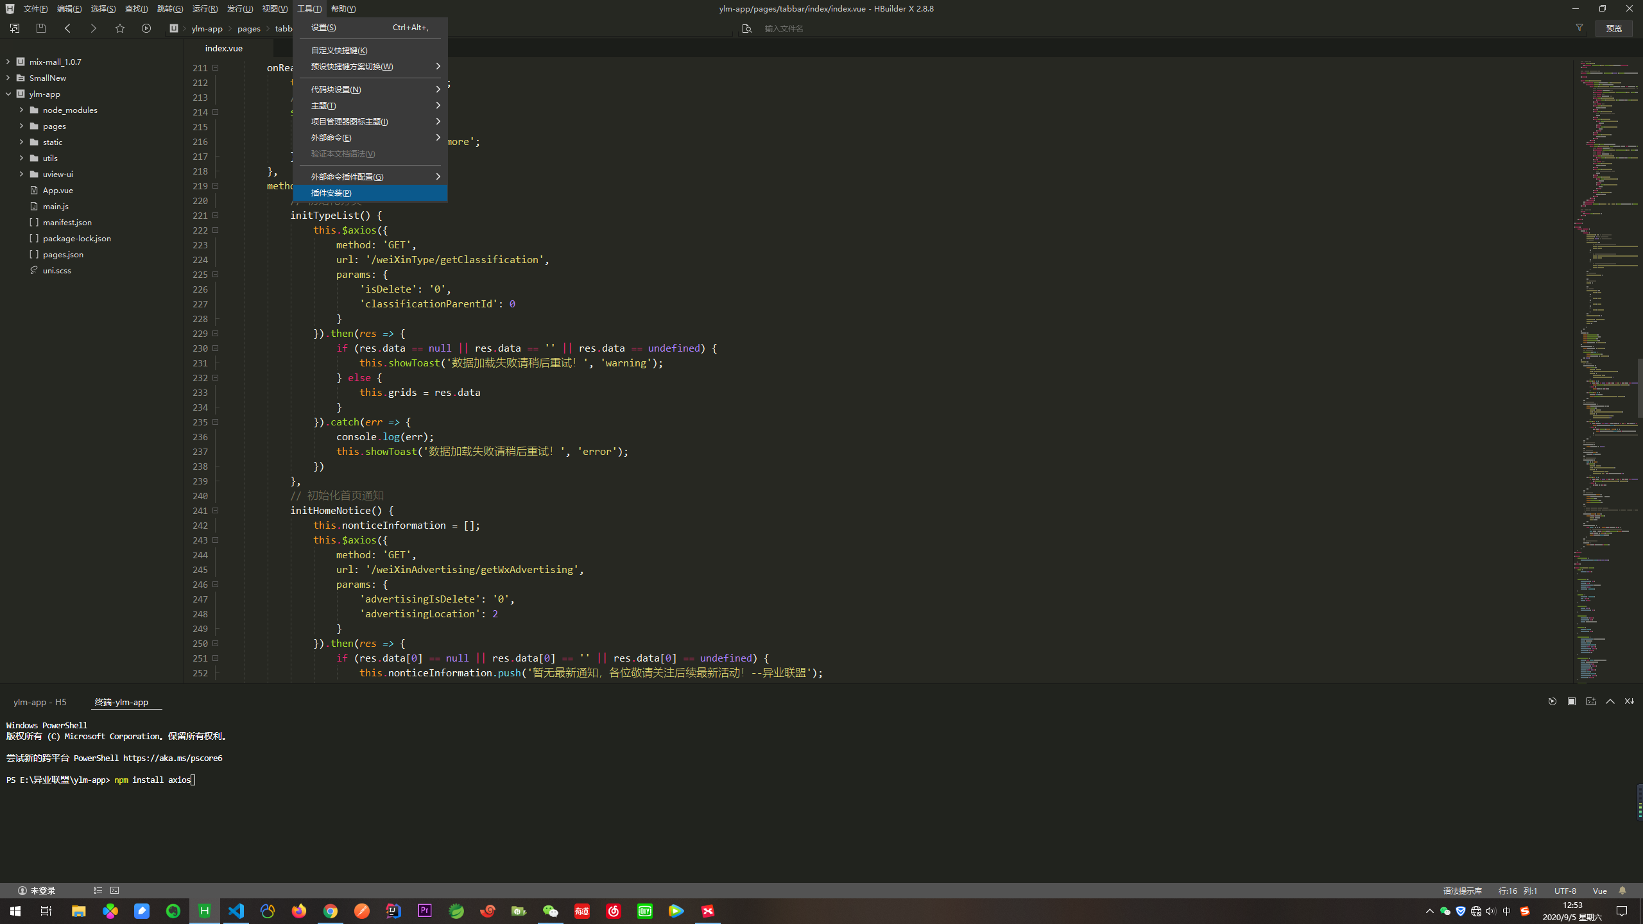Open the 主题 submenu
The width and height of the screenshot is (1643, 924).
[x=370, y=105]
